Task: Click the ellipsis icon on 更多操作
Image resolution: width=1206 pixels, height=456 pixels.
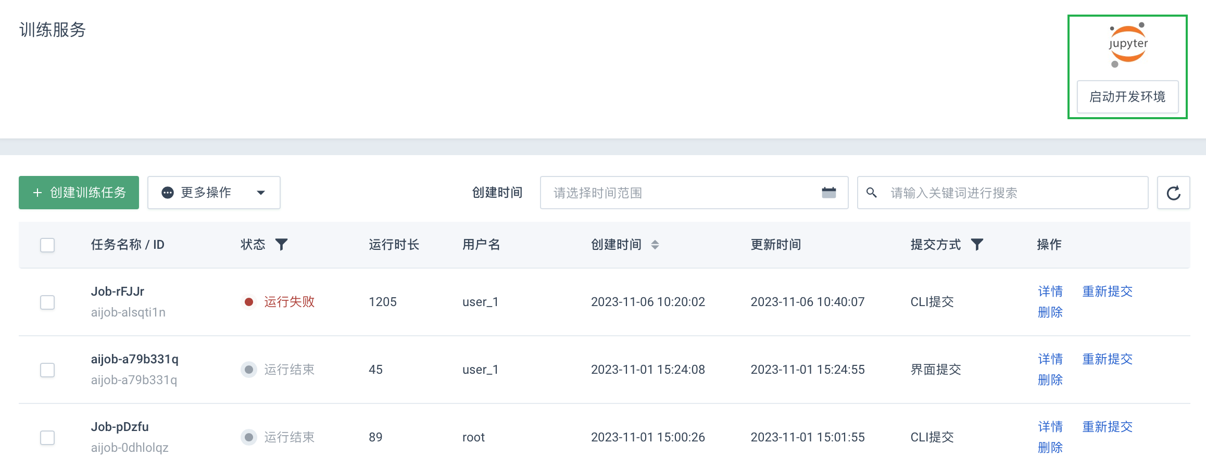Action: (168, 193)
